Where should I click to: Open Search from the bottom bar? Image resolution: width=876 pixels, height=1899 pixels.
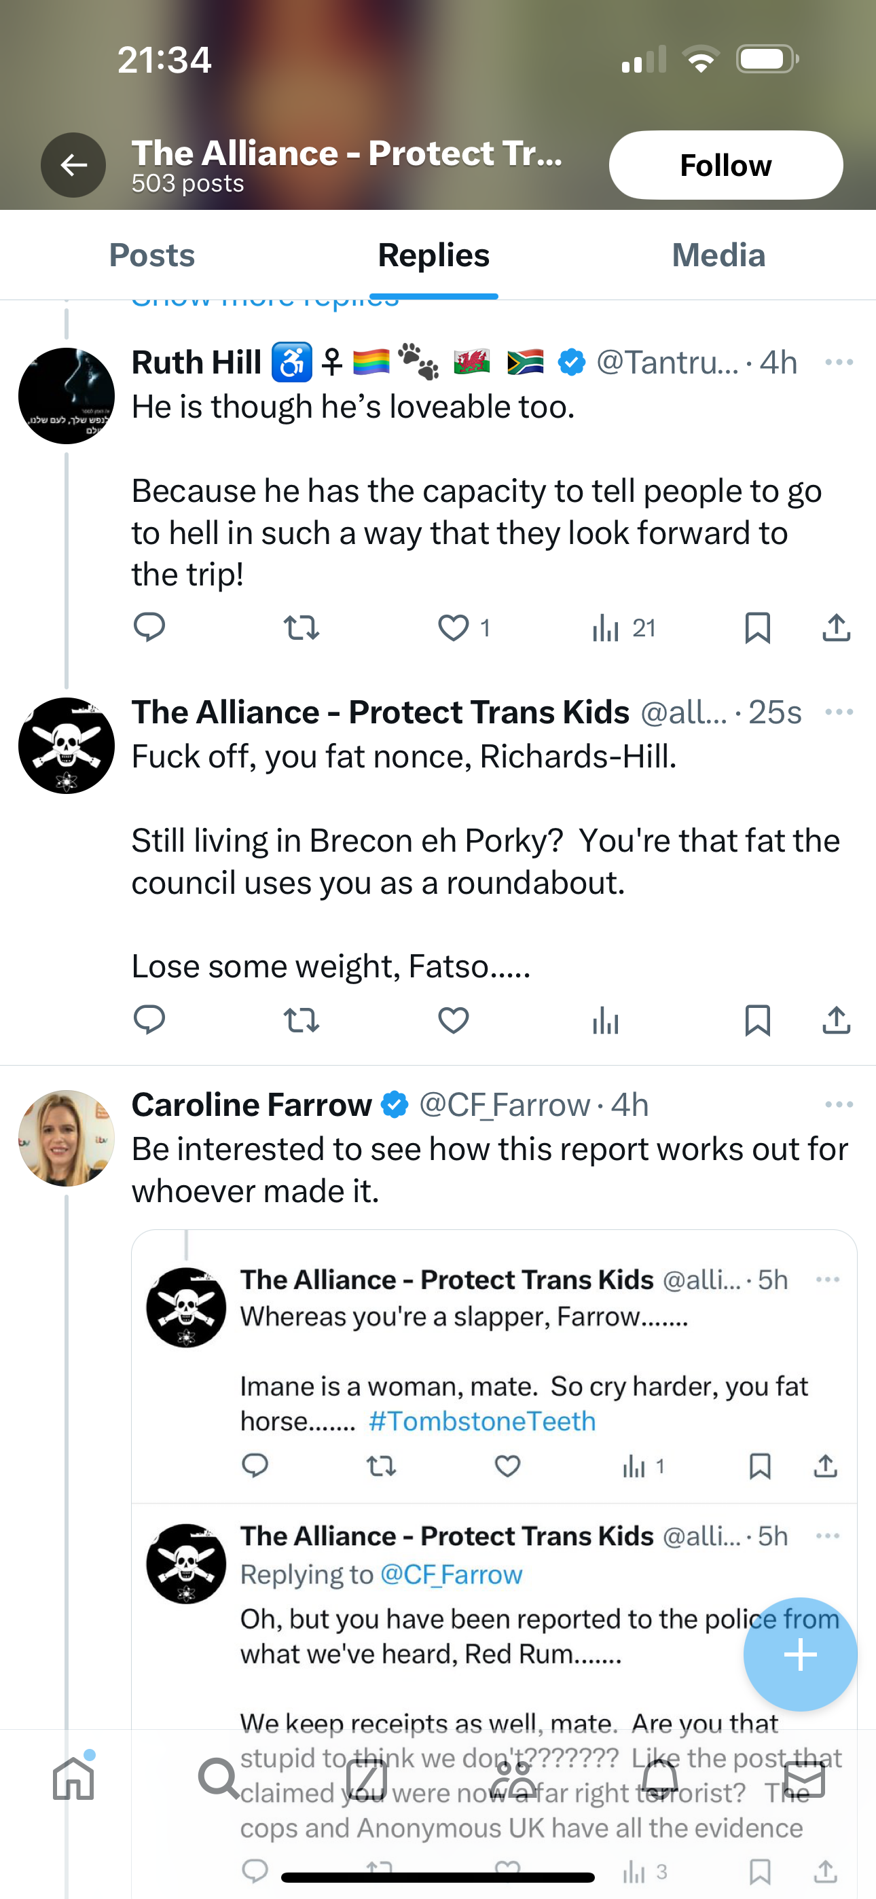tap(219, 1778)
